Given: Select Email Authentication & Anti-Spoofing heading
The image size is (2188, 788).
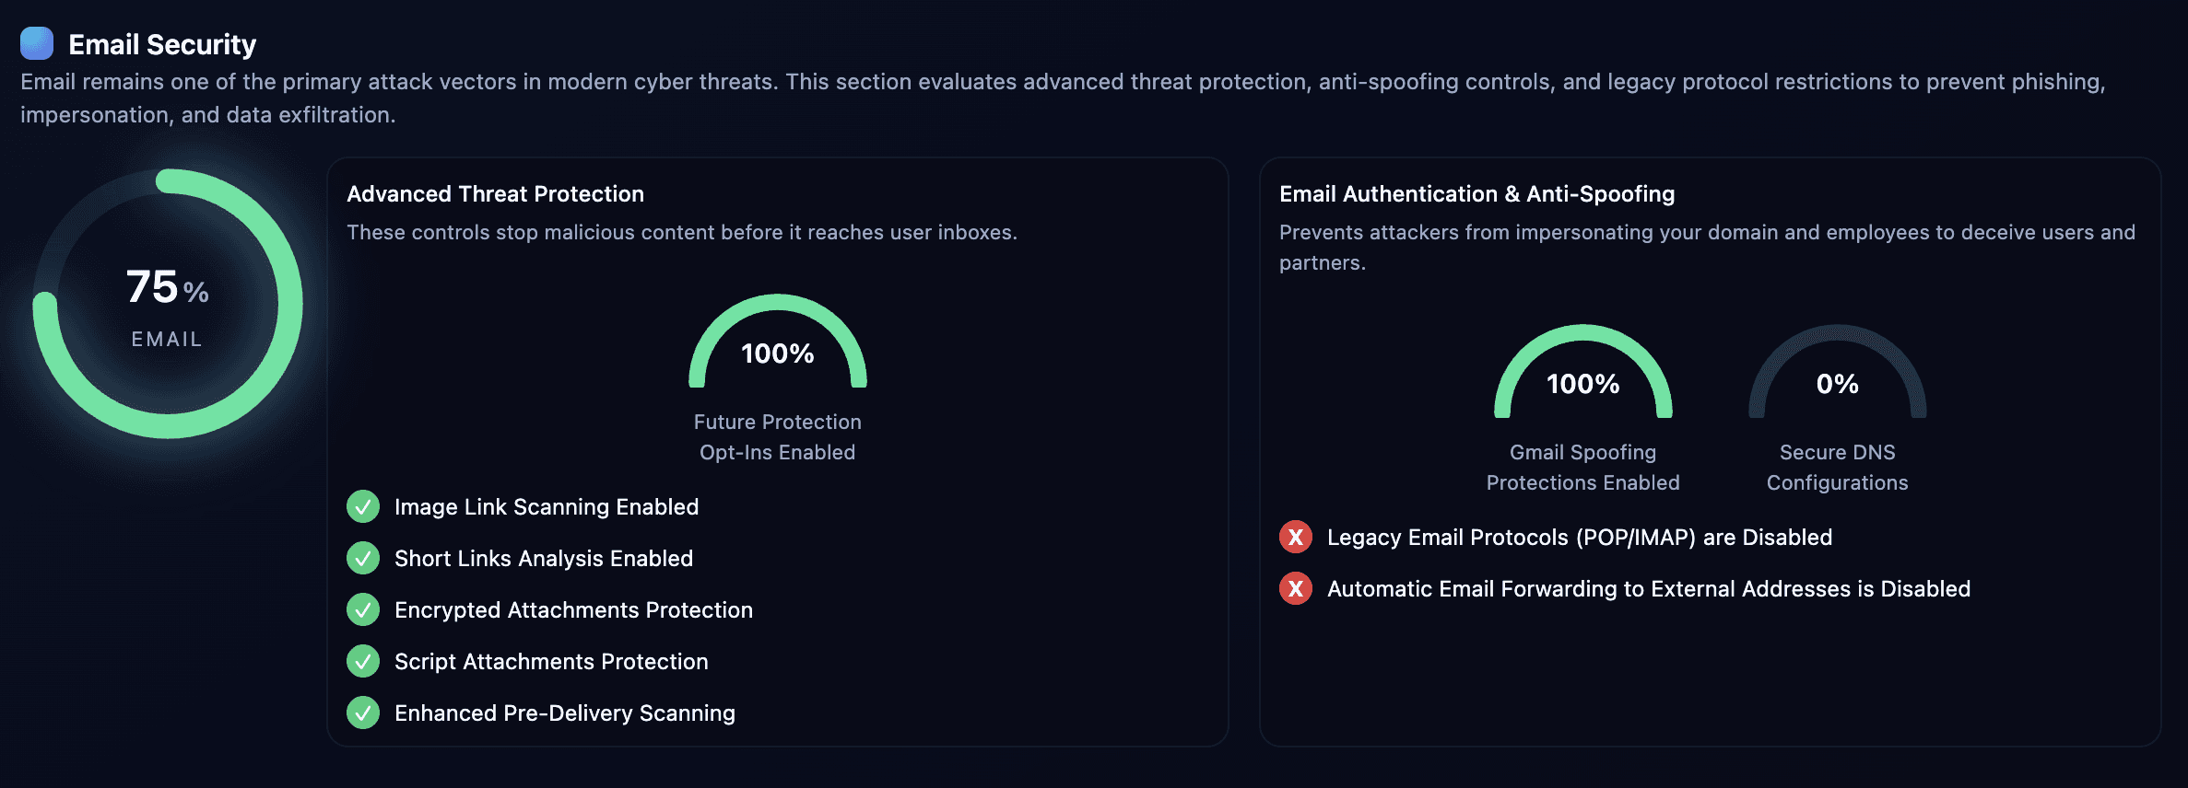Looking at the screenshot, I should (x=1476, y=194).
